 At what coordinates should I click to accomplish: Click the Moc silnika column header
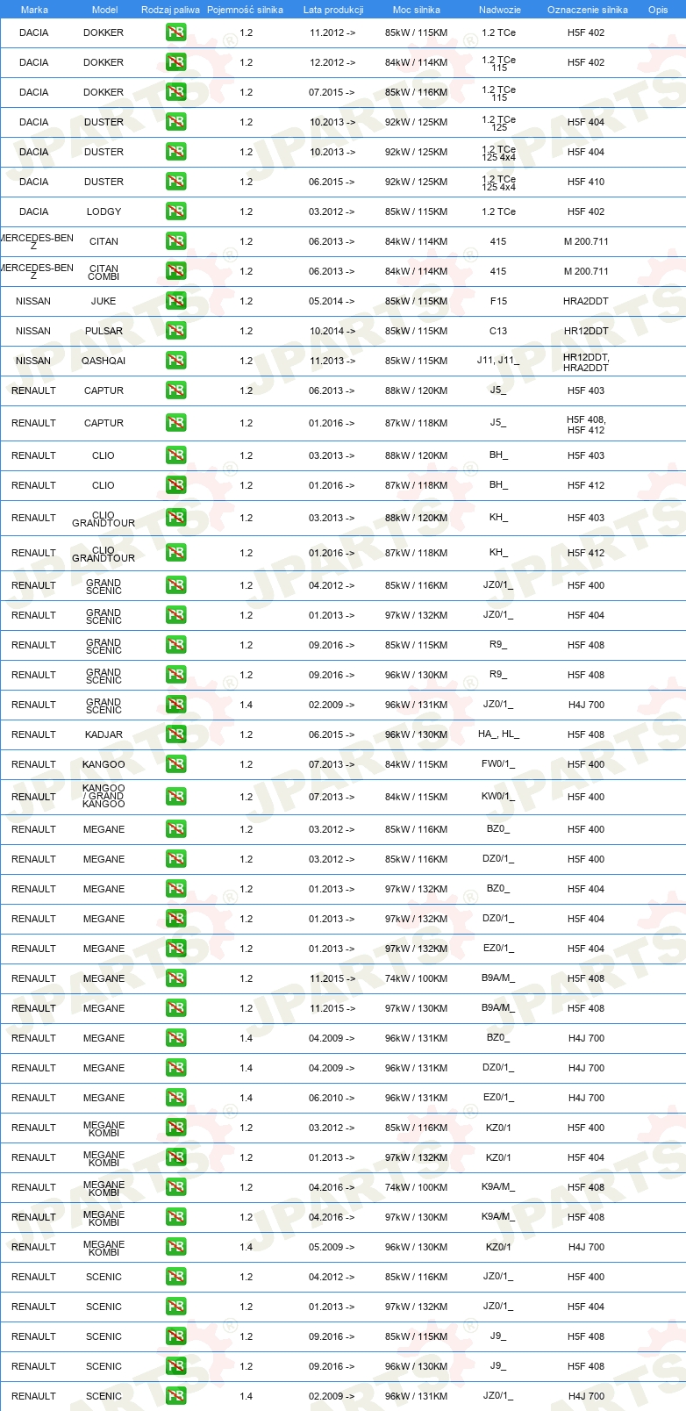pos(417,10)
